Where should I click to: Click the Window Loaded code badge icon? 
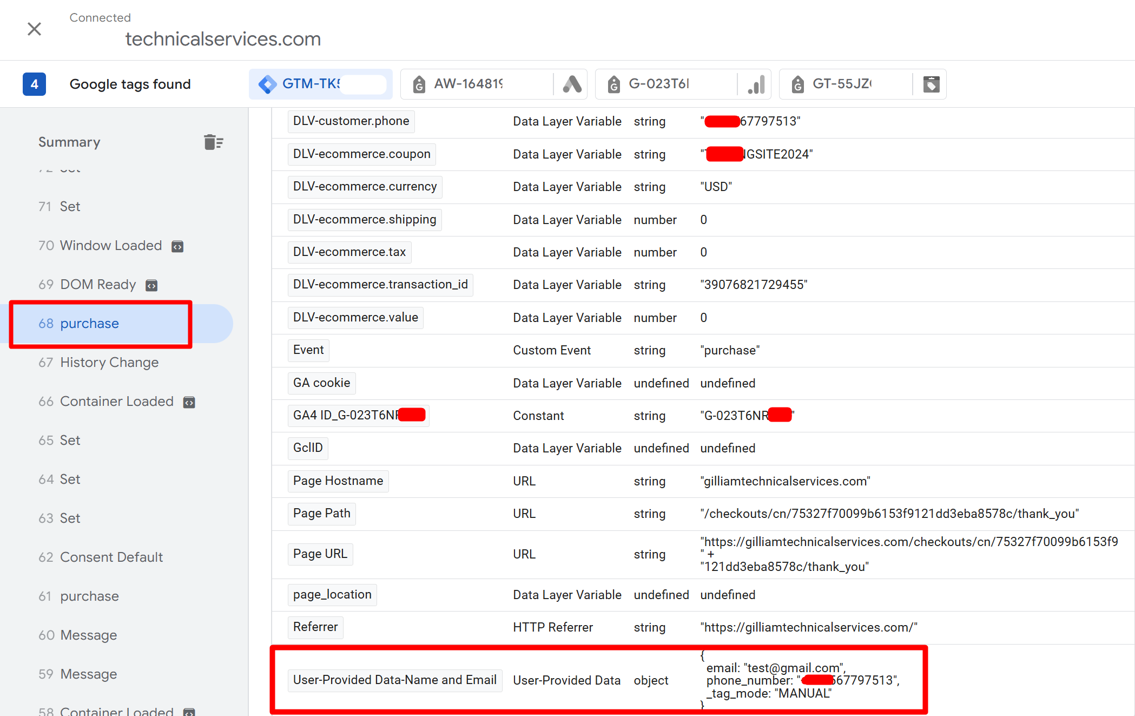click(x=177, y=246)
